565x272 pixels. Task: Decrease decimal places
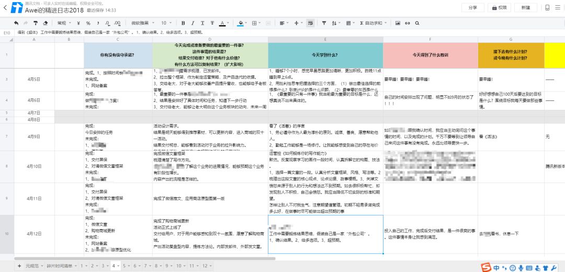coord(107,23)
